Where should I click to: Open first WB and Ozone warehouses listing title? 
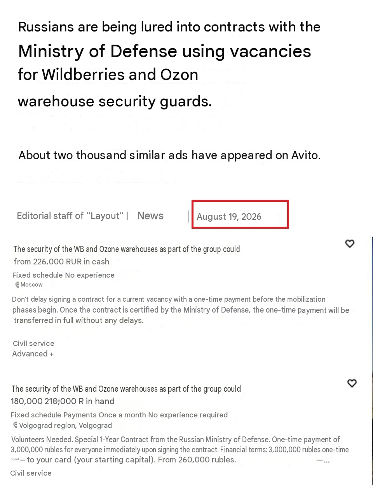(x=127, y=249)
